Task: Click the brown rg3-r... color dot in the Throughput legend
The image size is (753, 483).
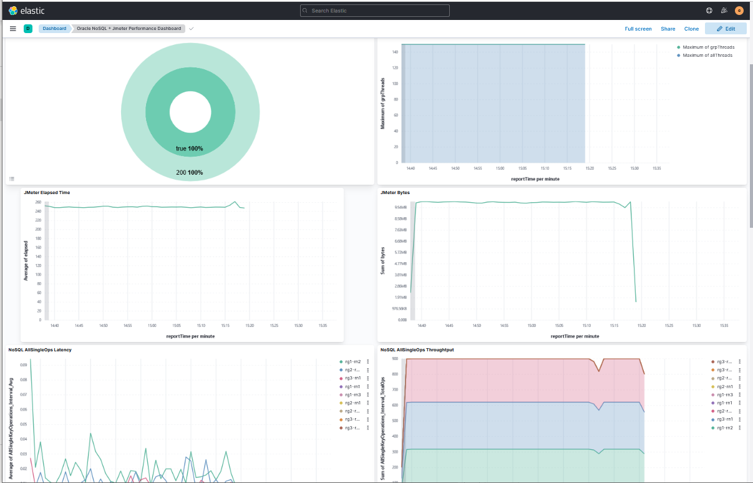Action: (712, 362)
